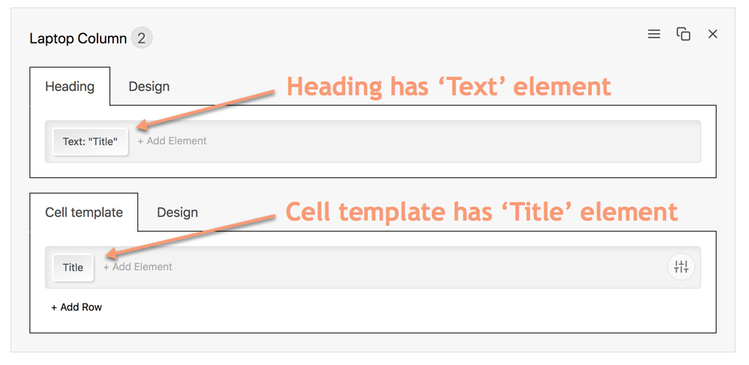
Task: Click the column number 2 badge
Action: coord(142,38)
